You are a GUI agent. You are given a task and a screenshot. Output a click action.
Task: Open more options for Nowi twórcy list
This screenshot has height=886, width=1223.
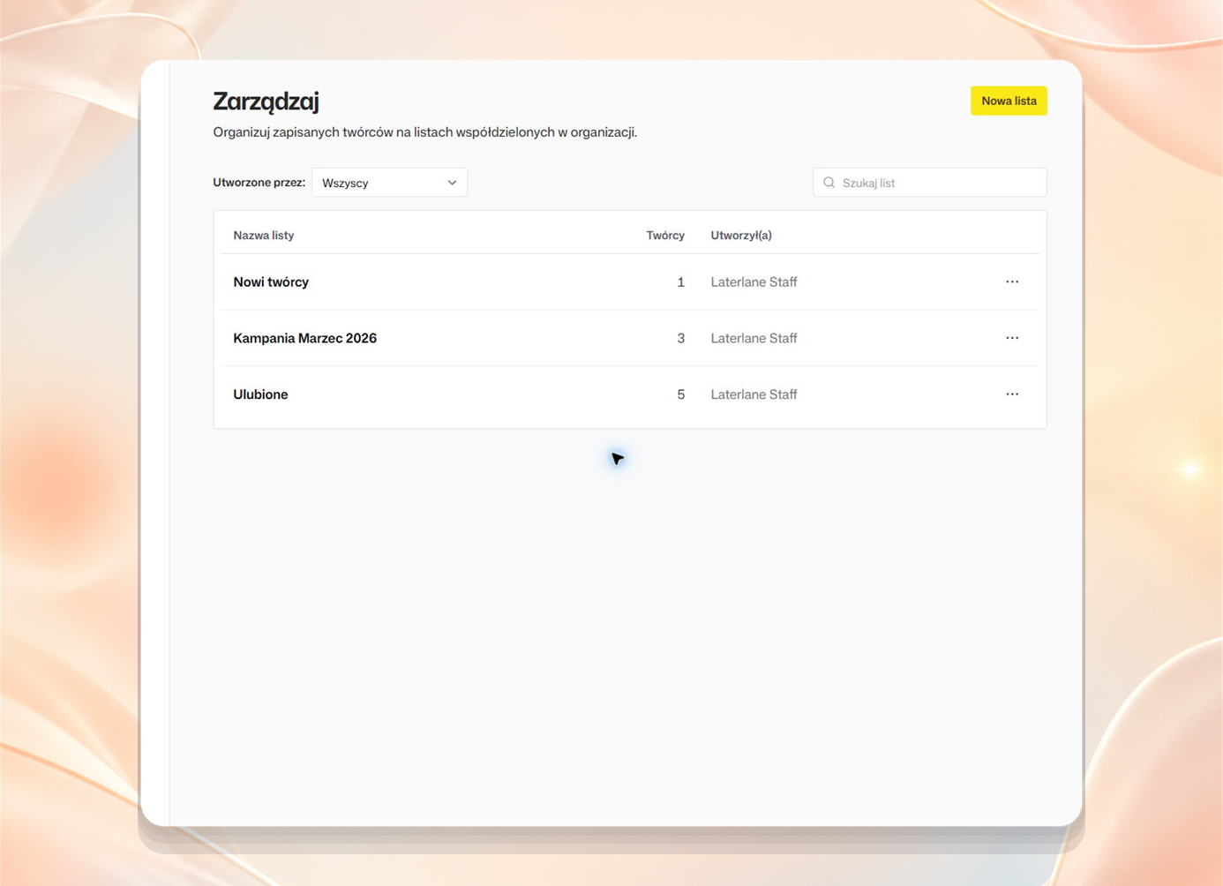pos(1012,282)
